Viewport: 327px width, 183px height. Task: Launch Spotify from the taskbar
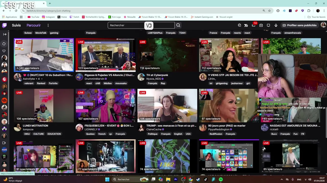pos(221,179)
